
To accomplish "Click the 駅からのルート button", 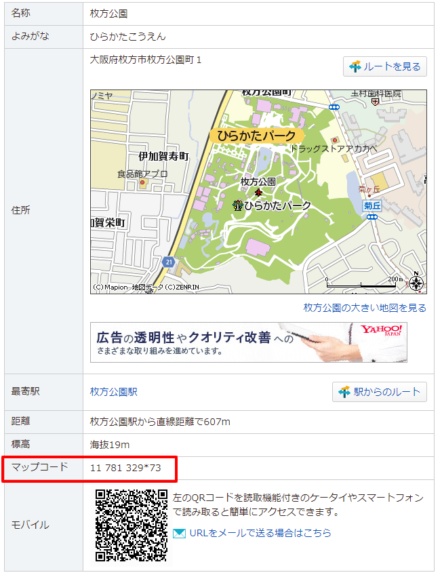I will 380,392.
